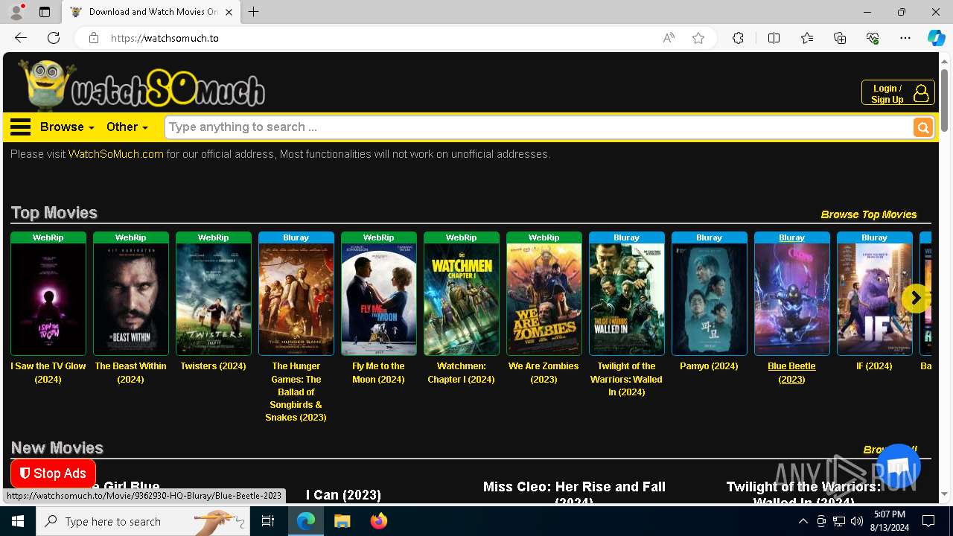Open I Saw the TV Glow (2024) link
953x536 pixels.
click(x=48, y=372)
